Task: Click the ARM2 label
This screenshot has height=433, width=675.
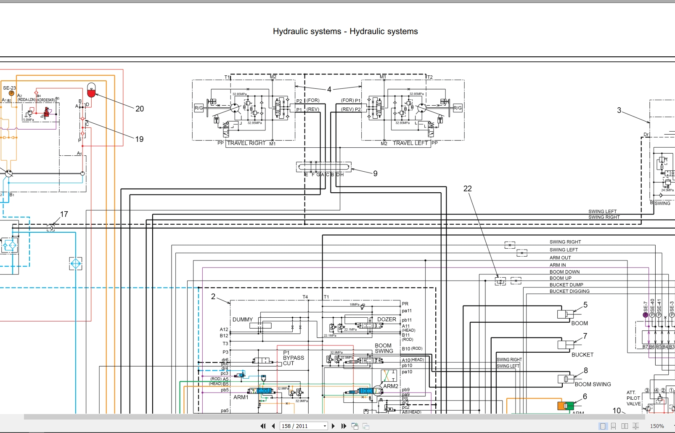Action: coord(391,386)
